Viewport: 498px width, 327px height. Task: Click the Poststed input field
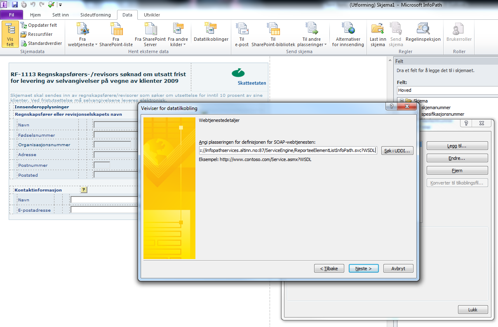tap(115, 175)
